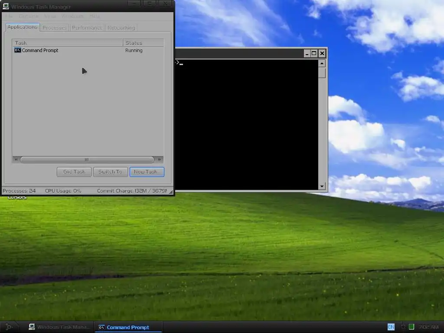This screenshot has height=333, width=444.
Task: Click the Task Manager title bar icon
Action: (x=5, y=6)
